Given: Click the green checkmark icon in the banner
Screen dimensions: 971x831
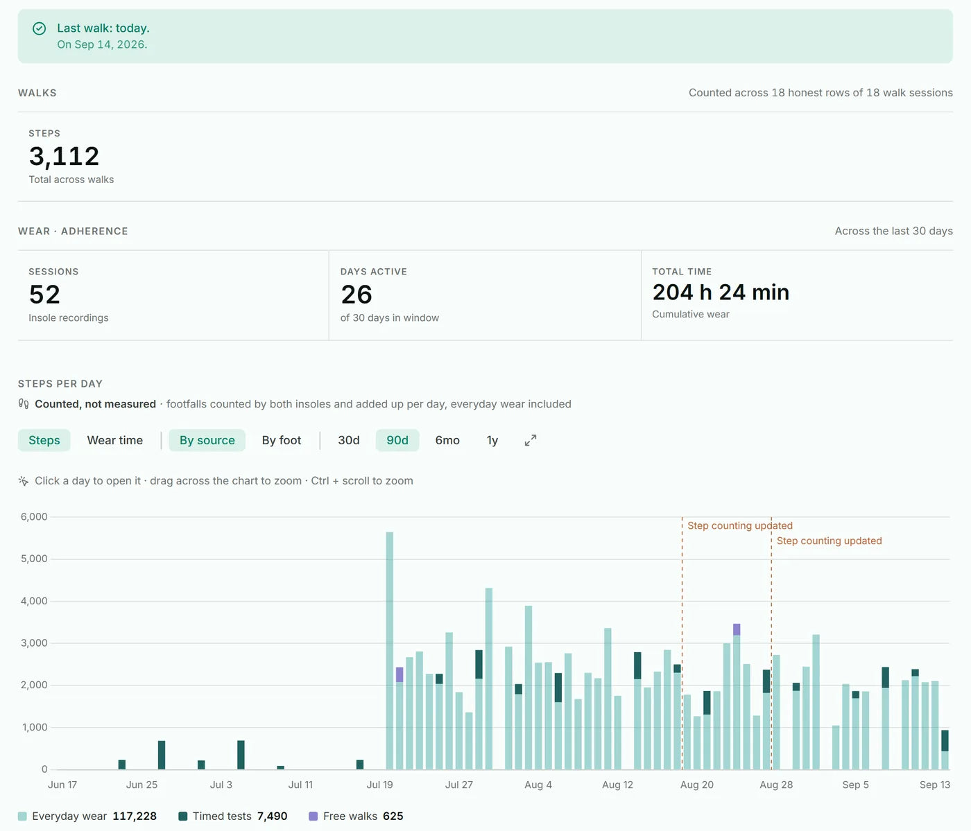Looking at the screenshot, I should [x=40, y=28].
